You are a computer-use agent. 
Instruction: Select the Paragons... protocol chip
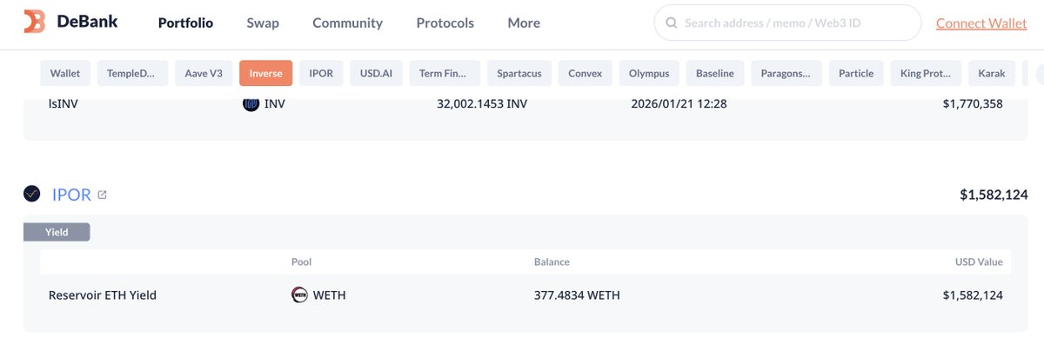pos(786,73)
